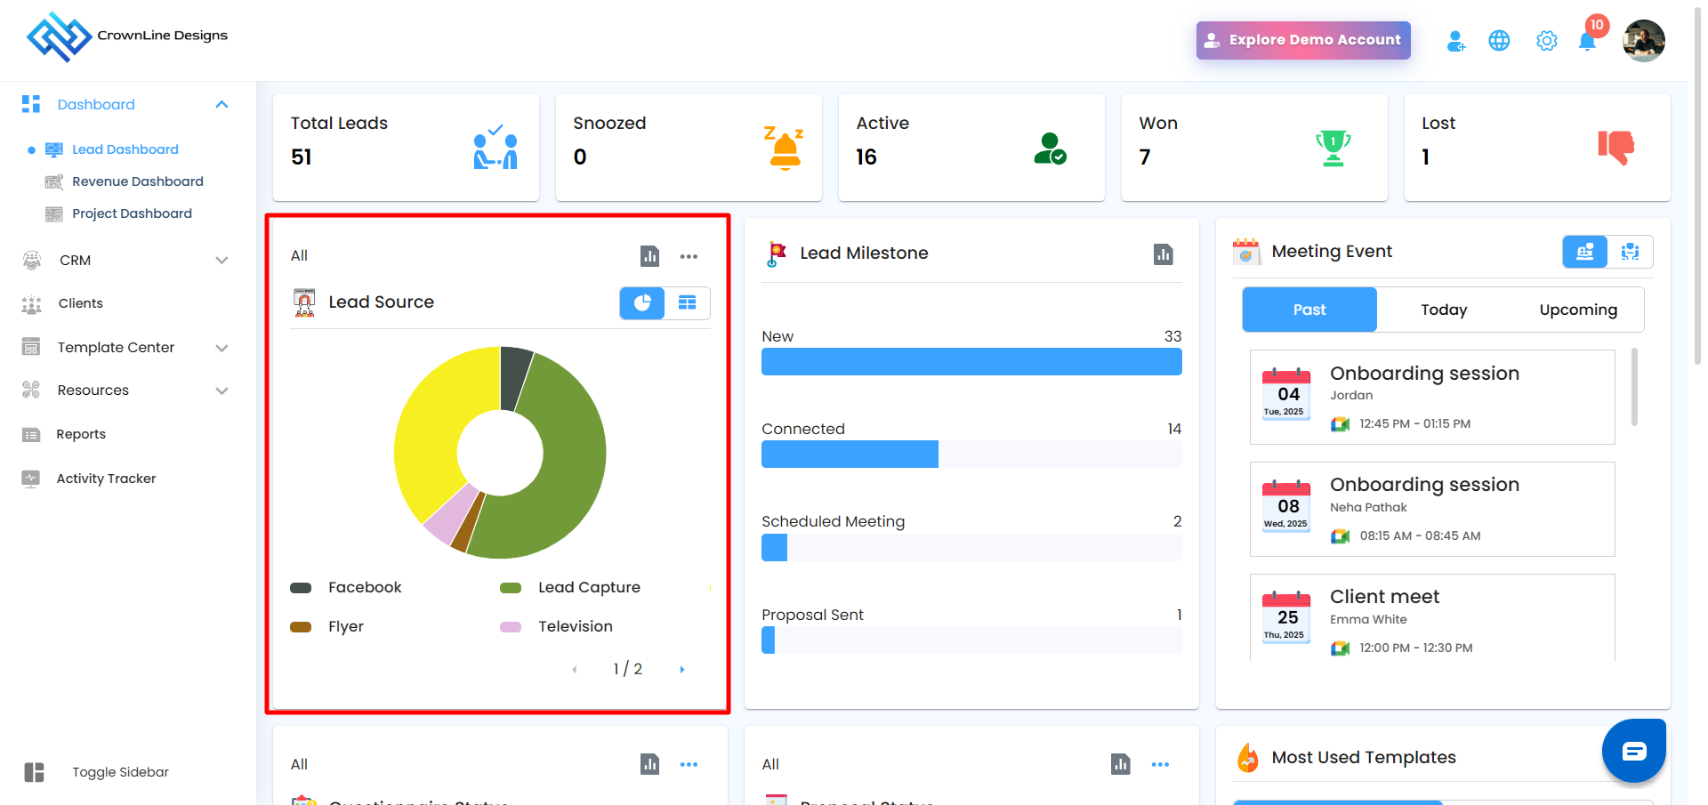Open Lead Source three-dots menu
This screenshot has width=1708, height=805.
(x=689, y=256)
